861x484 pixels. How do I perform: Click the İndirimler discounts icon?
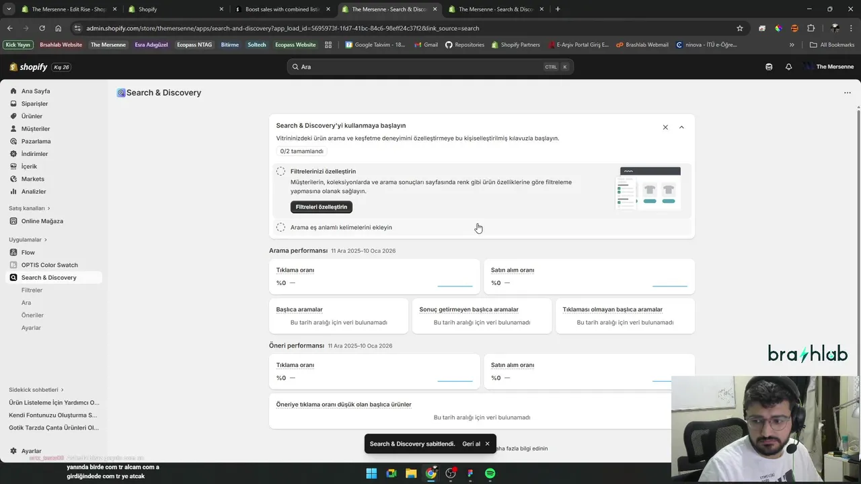[x=13, y=154]
